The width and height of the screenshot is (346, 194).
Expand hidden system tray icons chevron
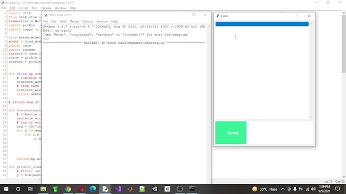[x=283, y=189]
